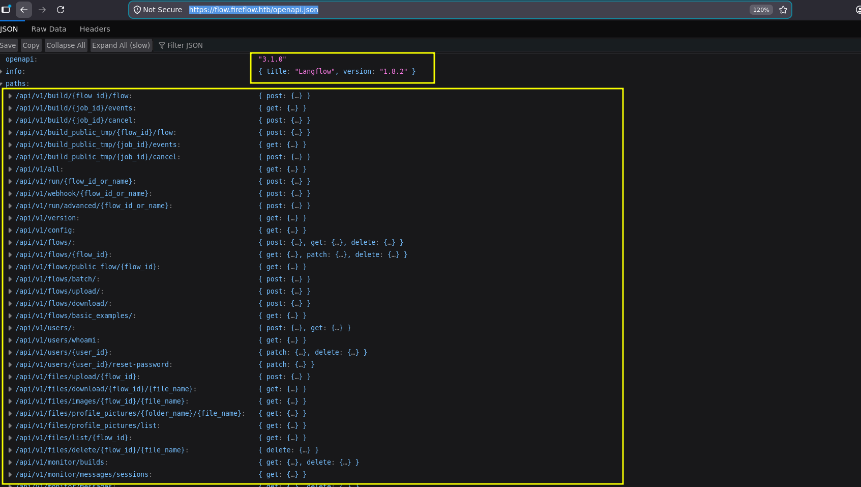The width and height of the screenshot is (861, 487).
Task: Switch to the JSON tab
Action: pyautogui.click(x=9, y=29)
